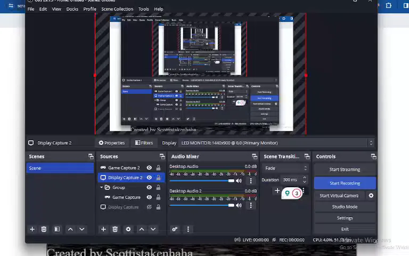Toggle lock on Game Capture in Group

[158, 197]
